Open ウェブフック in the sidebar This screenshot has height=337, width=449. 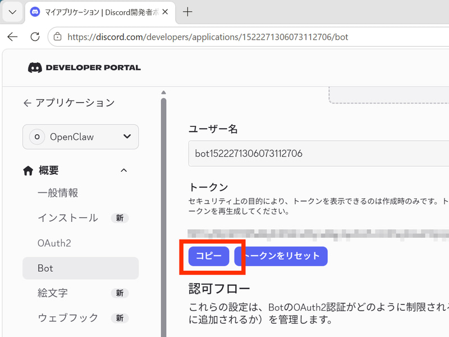[68, 318]
